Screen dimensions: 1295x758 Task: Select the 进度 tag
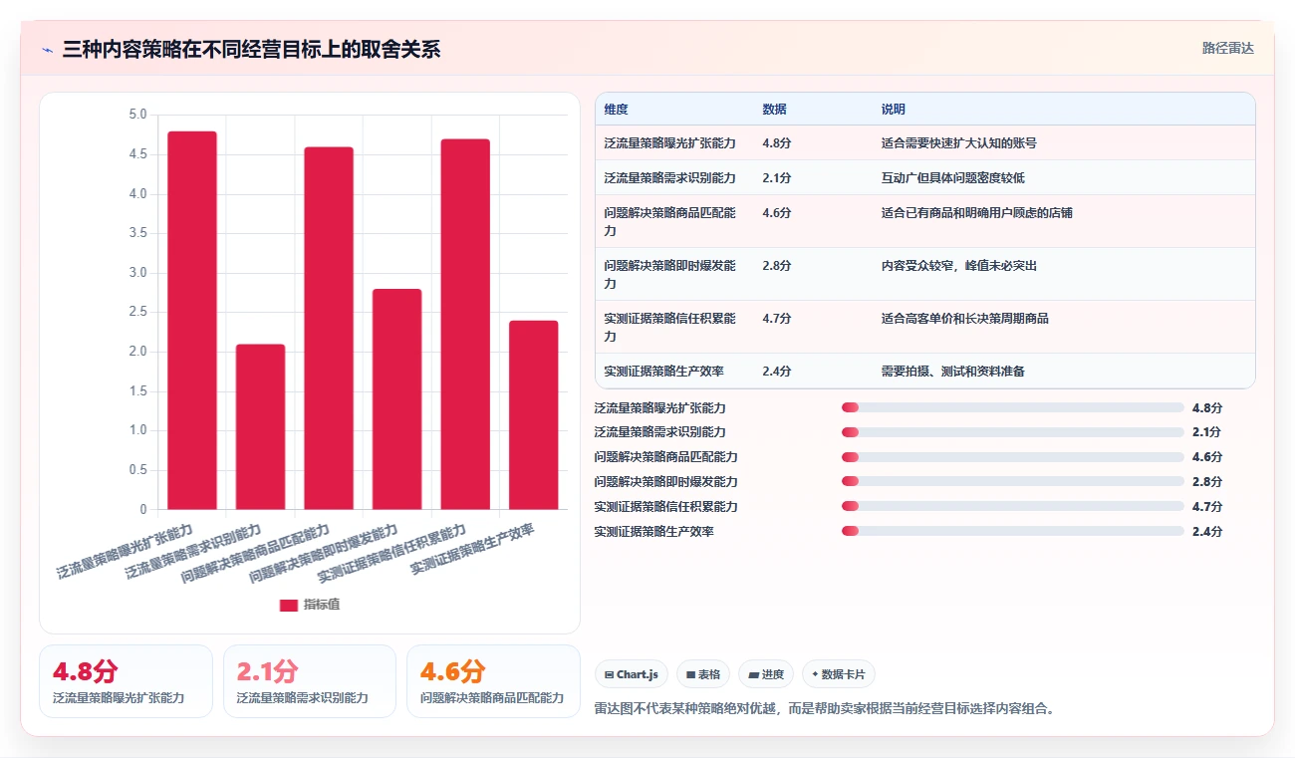[x=766, y=674]
